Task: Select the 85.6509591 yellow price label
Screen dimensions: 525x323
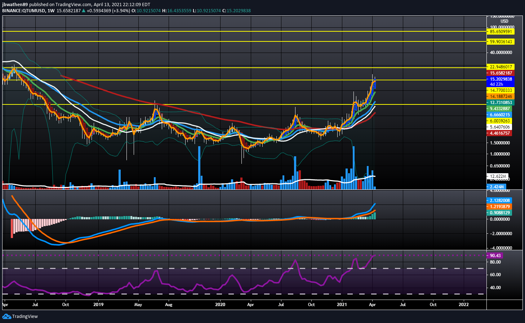Action: click(500, 32)
